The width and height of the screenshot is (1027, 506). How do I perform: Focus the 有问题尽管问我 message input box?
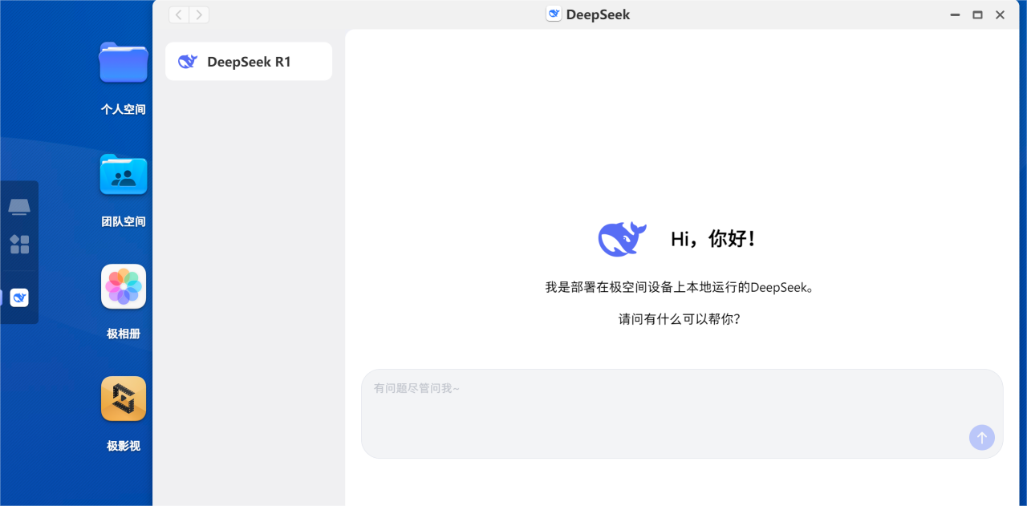pyautogui.click(x=682, y=414)
